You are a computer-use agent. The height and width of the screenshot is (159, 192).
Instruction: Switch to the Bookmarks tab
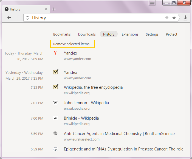click(62, 34)
